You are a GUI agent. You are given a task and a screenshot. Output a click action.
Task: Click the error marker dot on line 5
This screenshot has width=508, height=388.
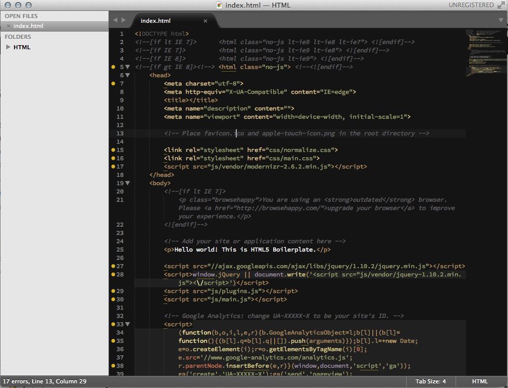tap(113, 67)
